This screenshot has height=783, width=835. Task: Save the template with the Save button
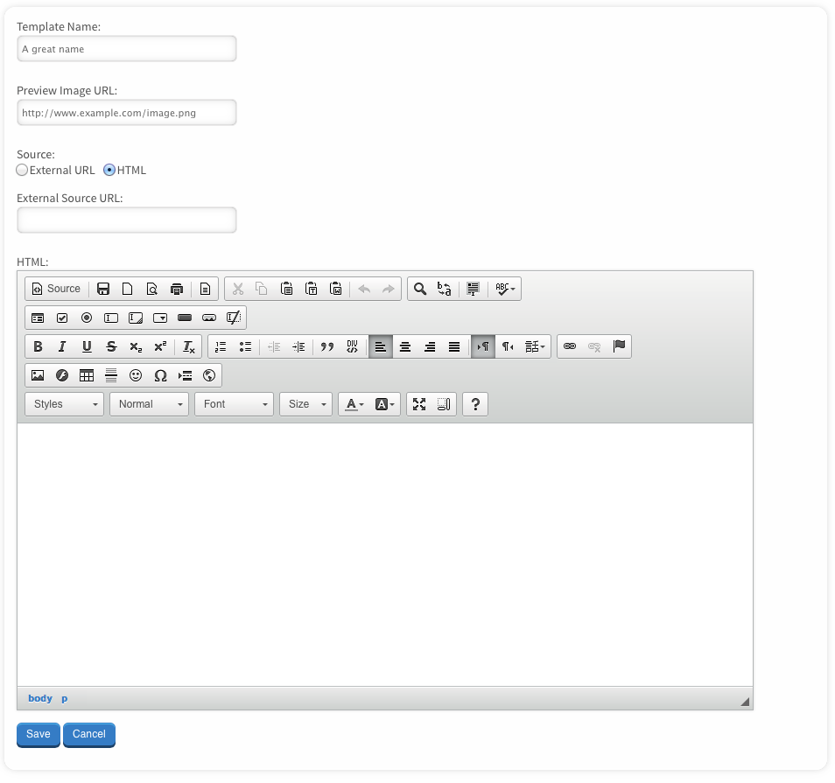click(x=39, y=734)
